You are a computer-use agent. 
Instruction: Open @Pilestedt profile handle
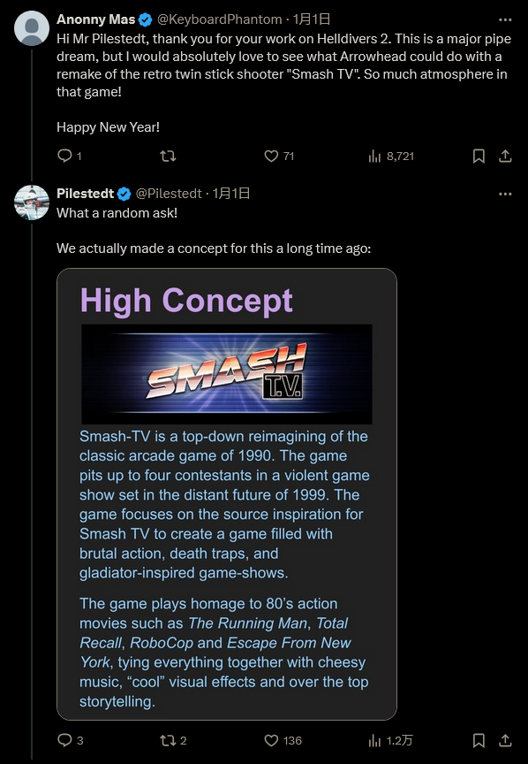click(x=169, y=194)
